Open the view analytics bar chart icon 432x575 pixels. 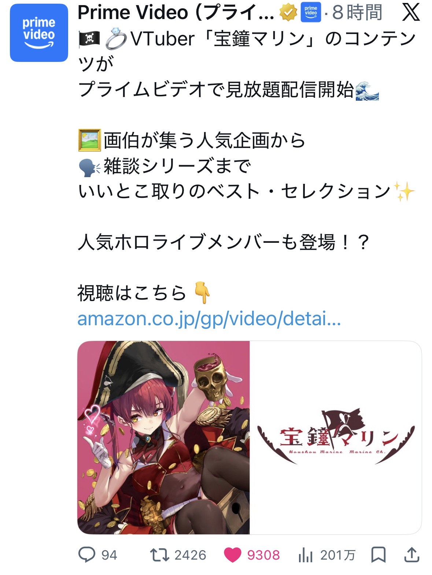306,555
